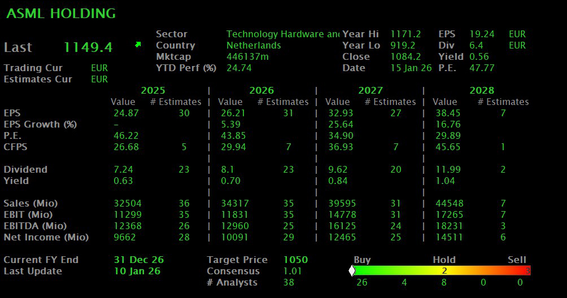Select the Current FY End value 31 Dec 26

click(x=139, y=260)
